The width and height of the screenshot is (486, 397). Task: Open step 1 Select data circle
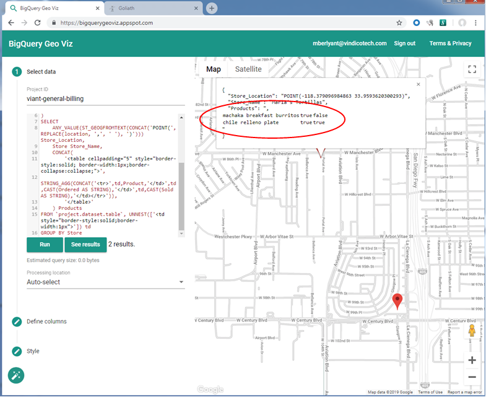pyautogui.click(x=17, y=72)
